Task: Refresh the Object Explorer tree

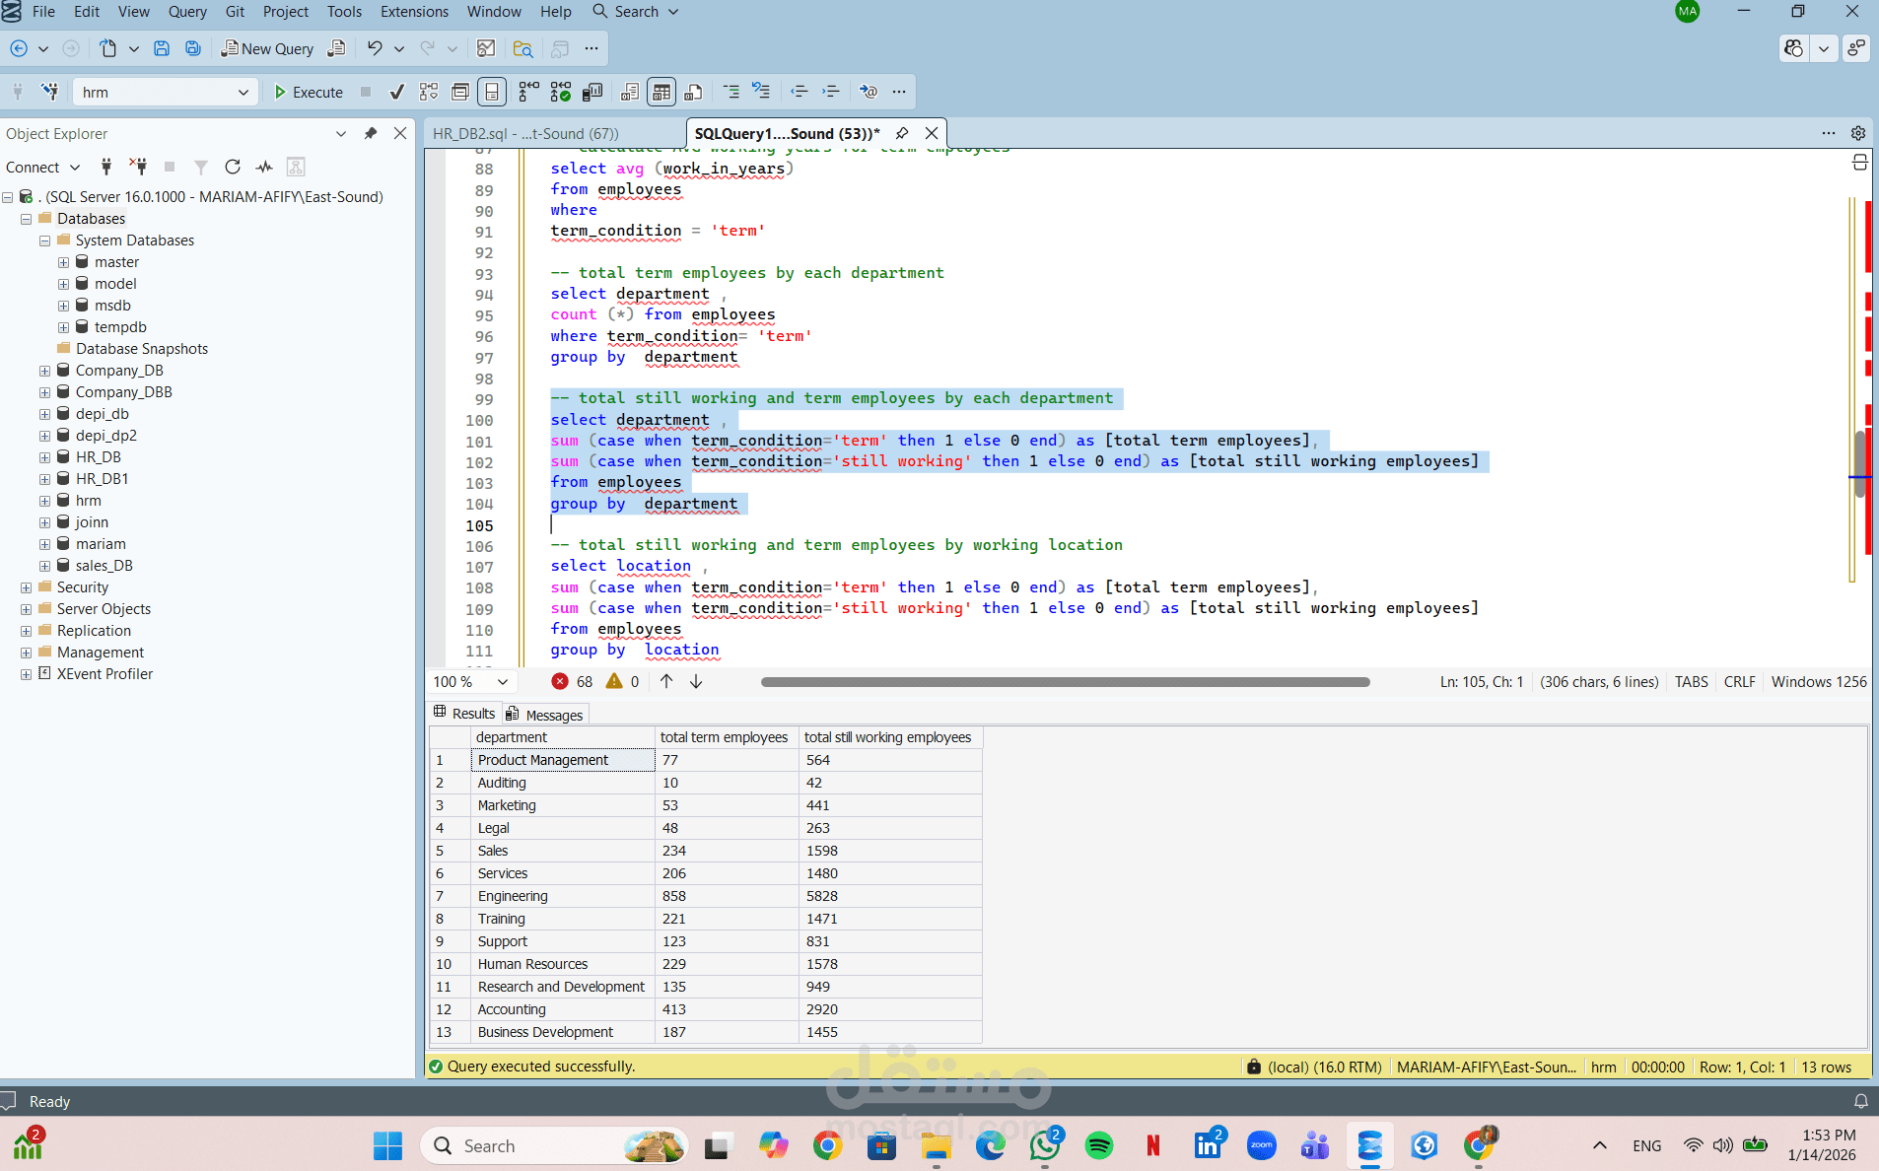Action: [233, 167]
